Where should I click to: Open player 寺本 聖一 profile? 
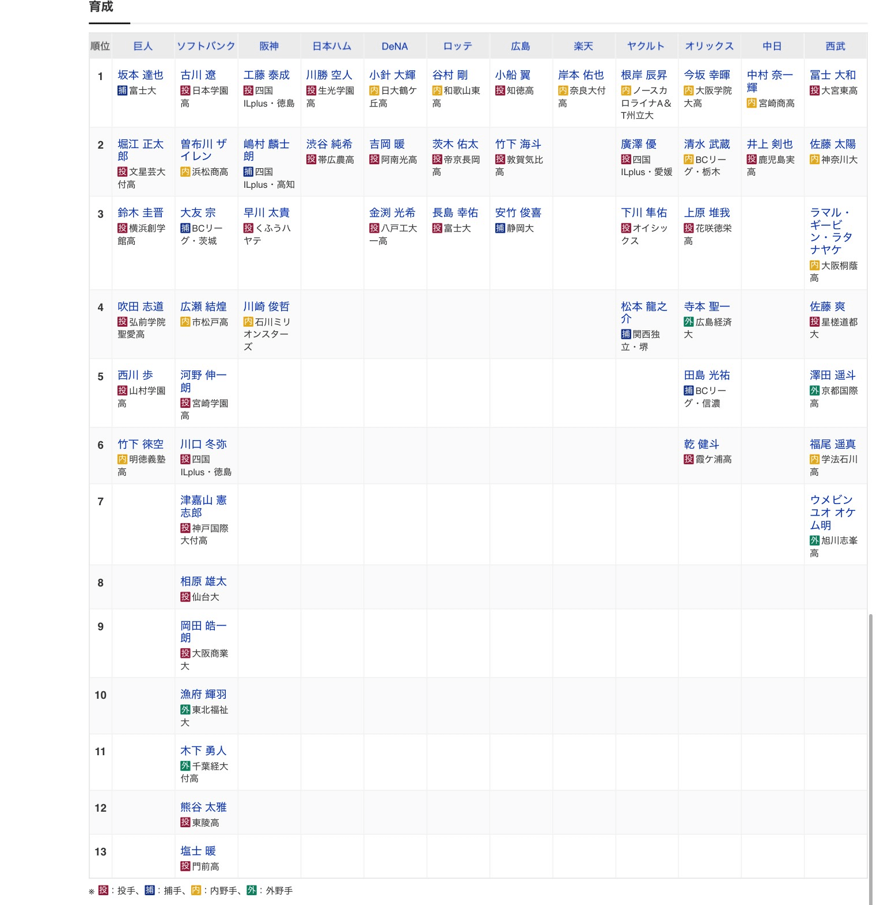click(x=707, y=306)
